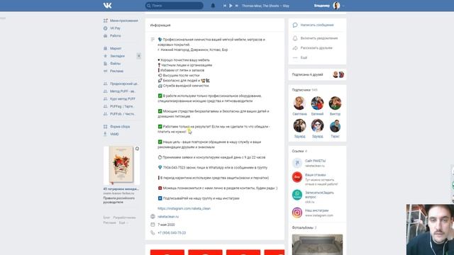
Task: Click the Информация block heading
Action: click(160, 25)
